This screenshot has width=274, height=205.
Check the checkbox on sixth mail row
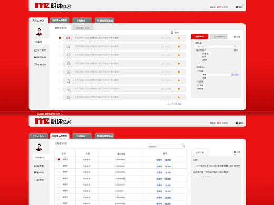[x=60, y=80]
